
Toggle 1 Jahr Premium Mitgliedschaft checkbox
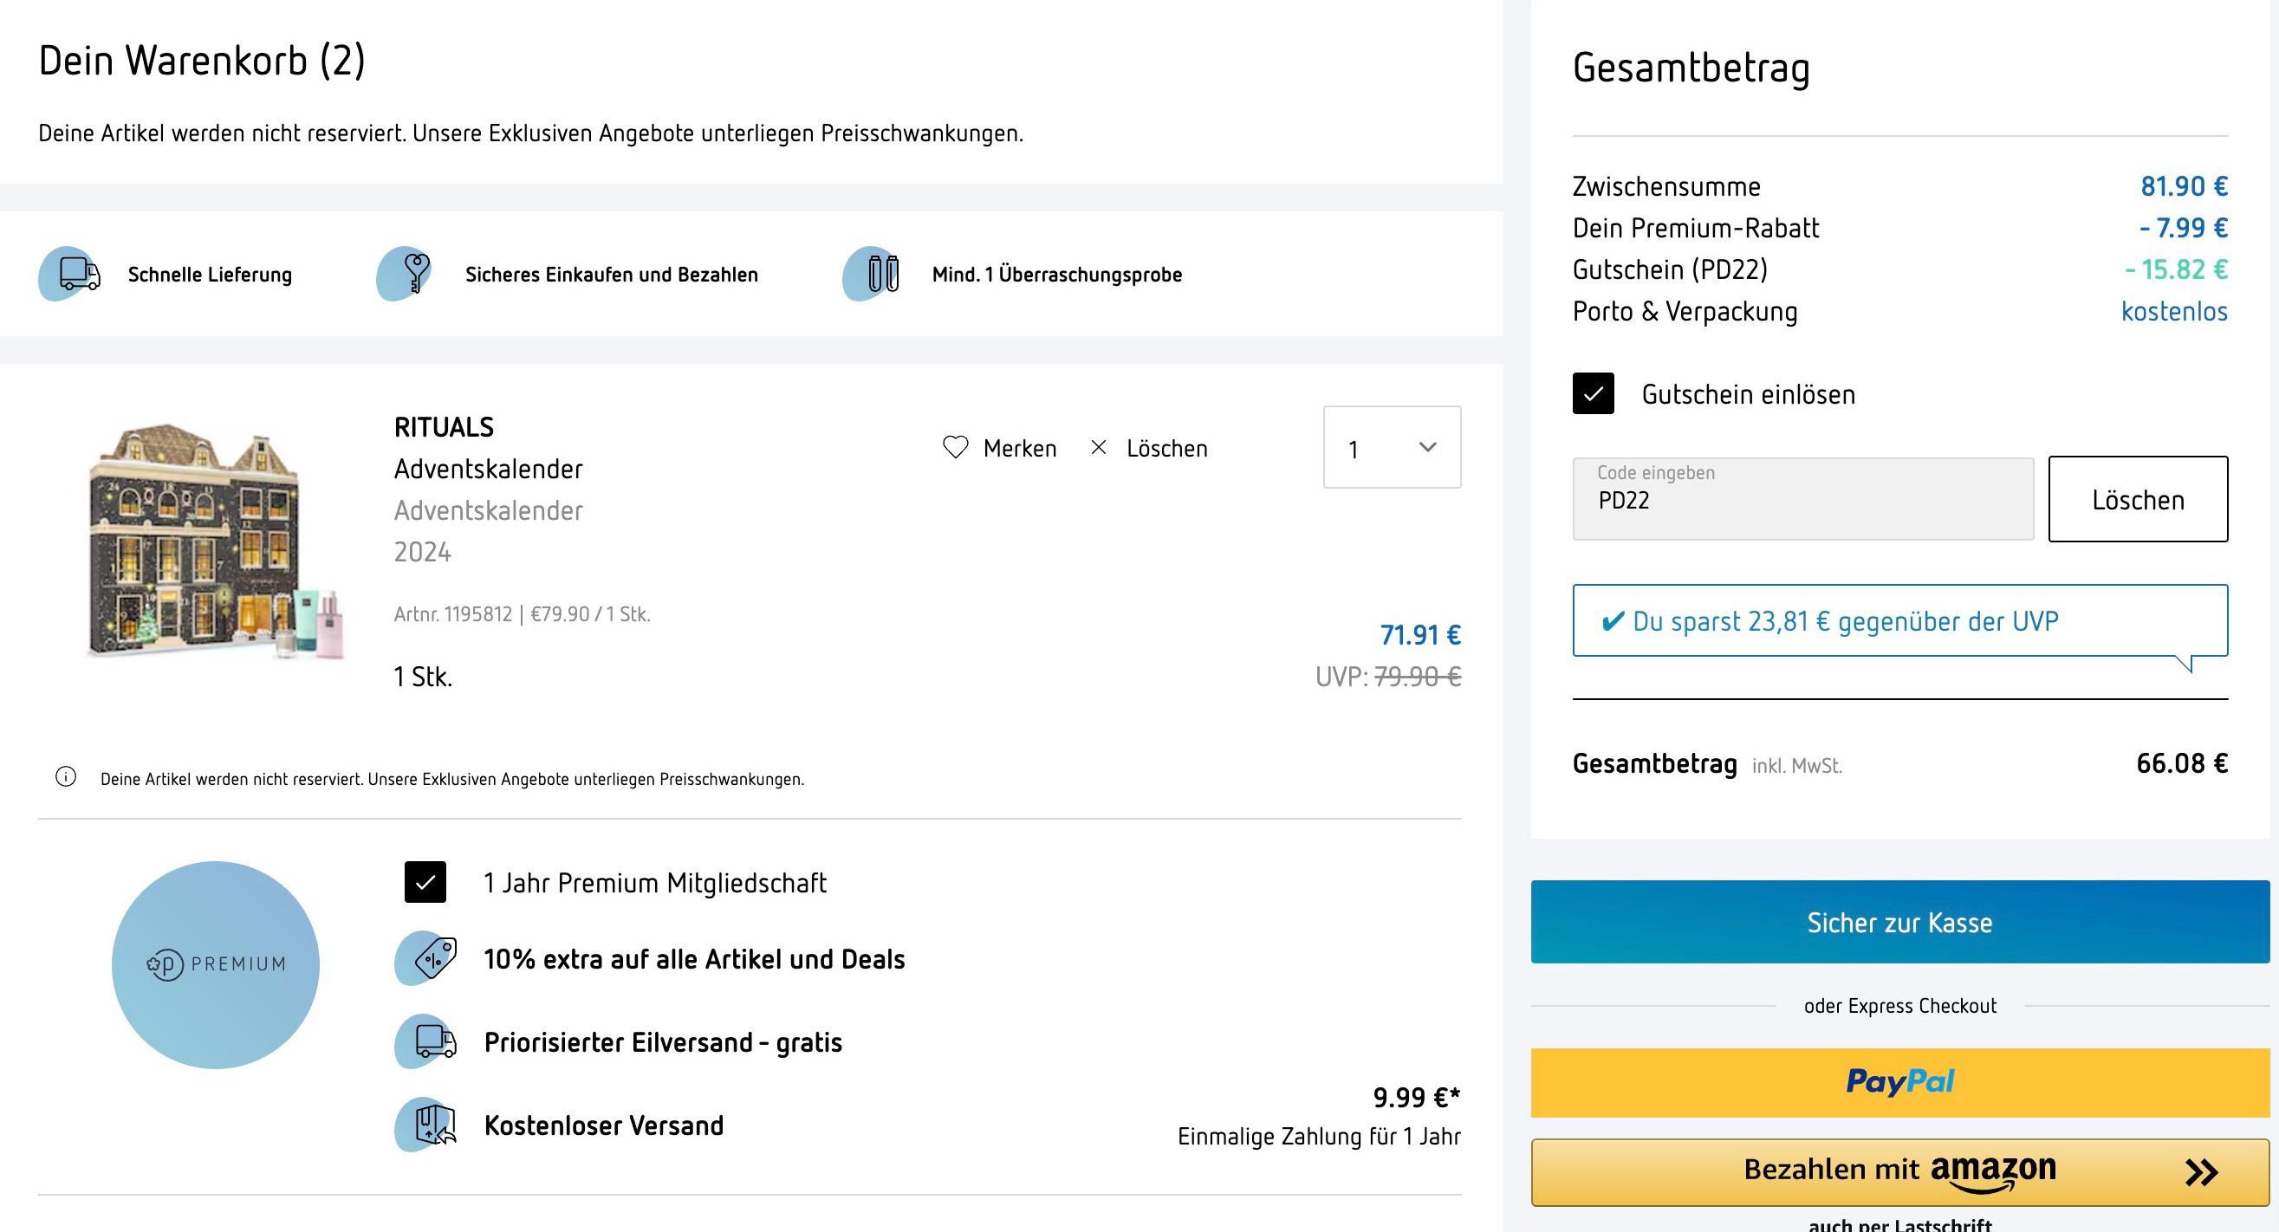[x=425, y=882]
